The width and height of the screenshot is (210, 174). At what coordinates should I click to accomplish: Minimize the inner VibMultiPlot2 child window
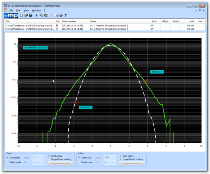[x=196, y=10]
